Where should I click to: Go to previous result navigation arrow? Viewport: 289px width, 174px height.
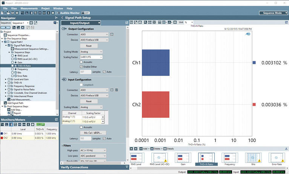pos(131,149)
